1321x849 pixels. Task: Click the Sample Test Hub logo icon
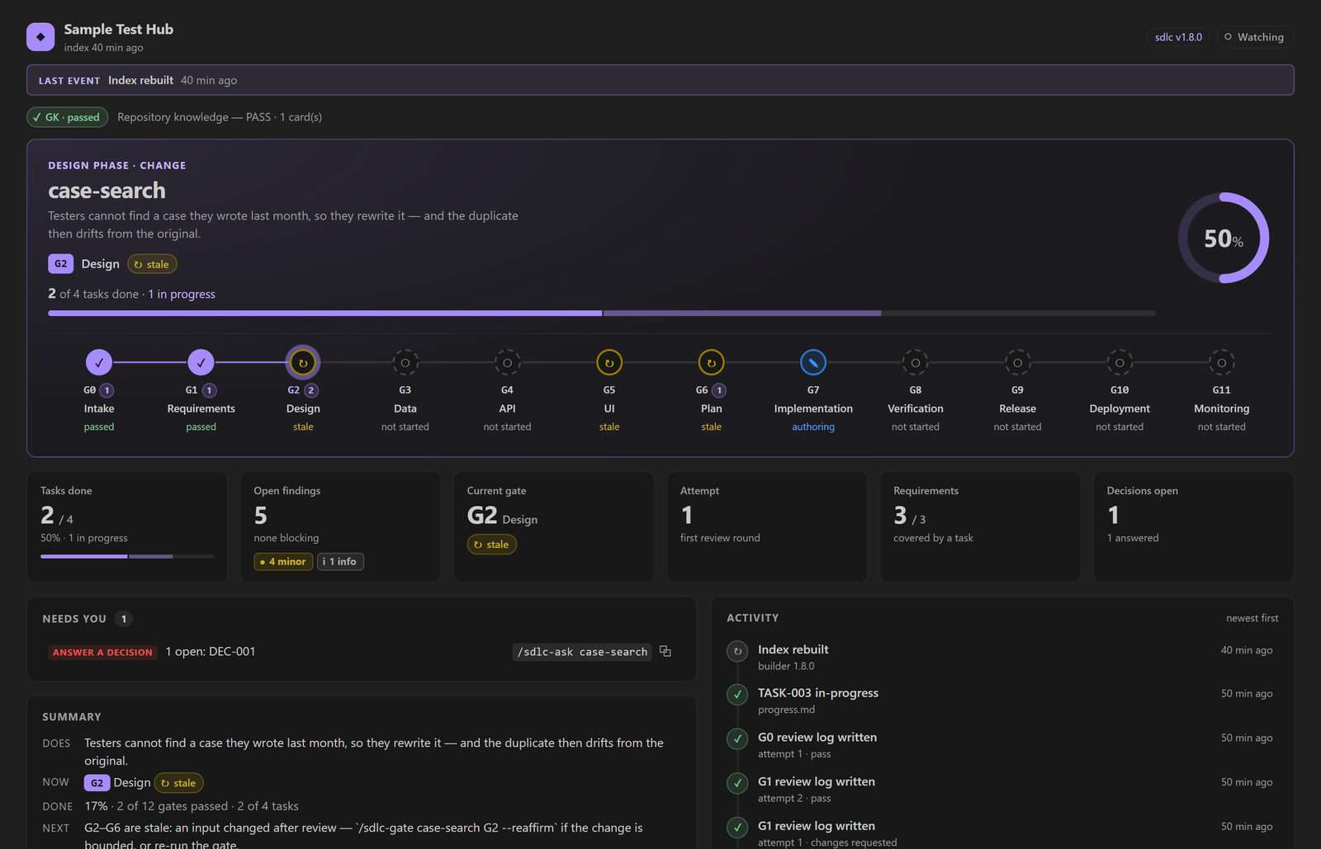(x=40, y=37)
